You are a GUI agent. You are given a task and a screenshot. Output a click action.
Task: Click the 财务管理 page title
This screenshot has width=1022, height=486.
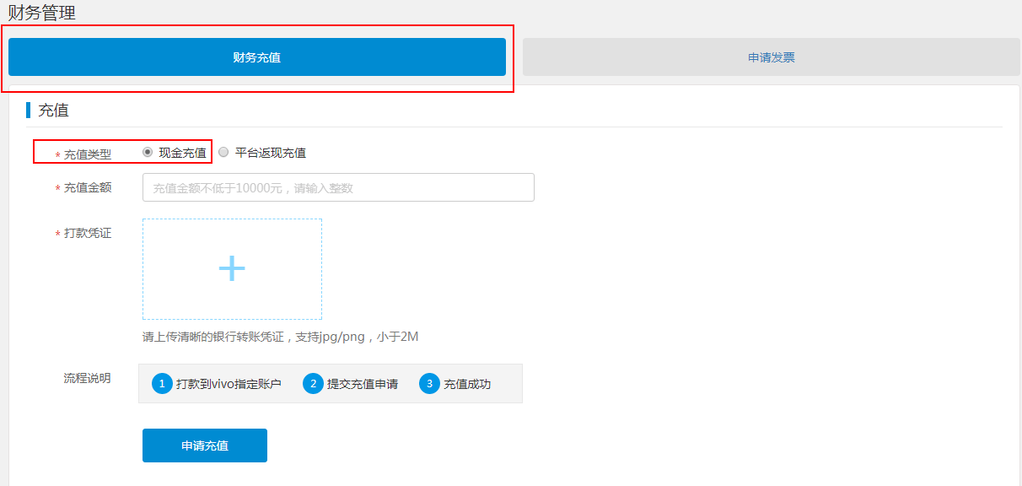click(41, 13)
